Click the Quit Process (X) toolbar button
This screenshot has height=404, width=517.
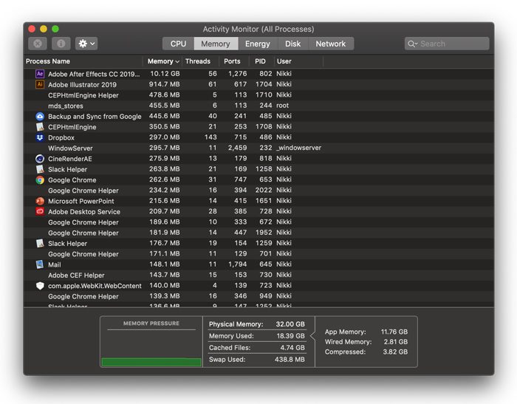click(38, 44)
